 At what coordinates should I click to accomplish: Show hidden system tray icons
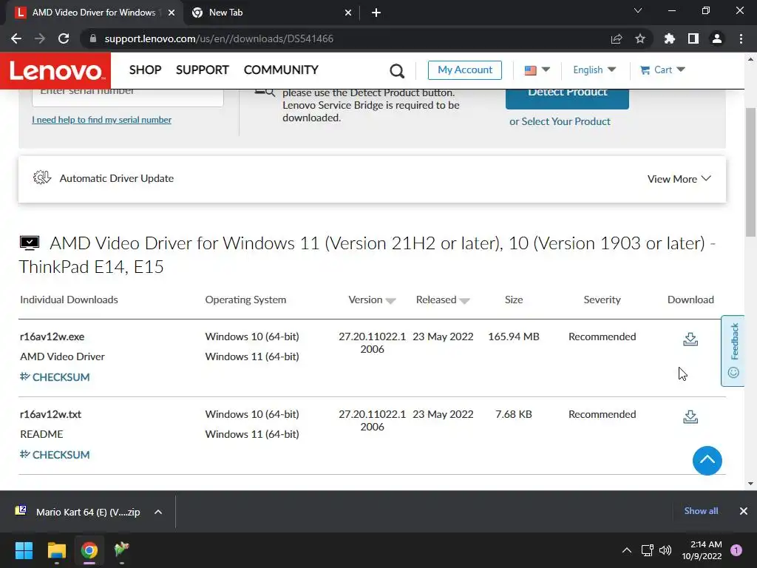(x=627, y=550)
